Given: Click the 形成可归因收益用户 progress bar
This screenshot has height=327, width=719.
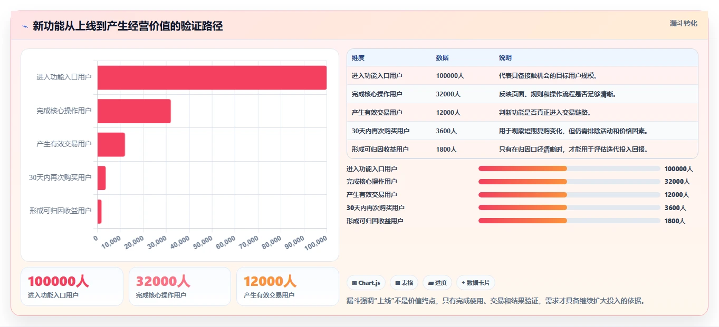Looking at the screenshot, I should (569, 221).
